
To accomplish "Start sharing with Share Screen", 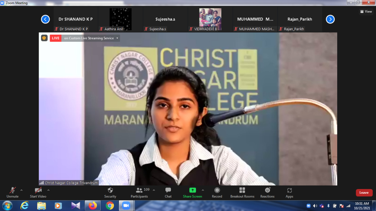I will coord(192,192).
